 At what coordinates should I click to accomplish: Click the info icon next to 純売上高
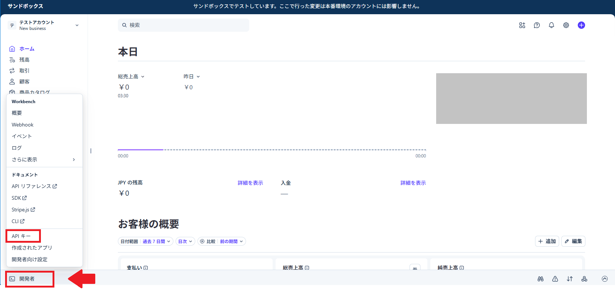pos(462,268)
